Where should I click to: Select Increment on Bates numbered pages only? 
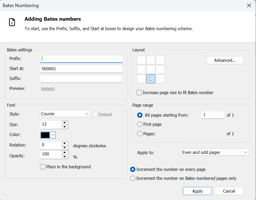(x=132, y=178)
